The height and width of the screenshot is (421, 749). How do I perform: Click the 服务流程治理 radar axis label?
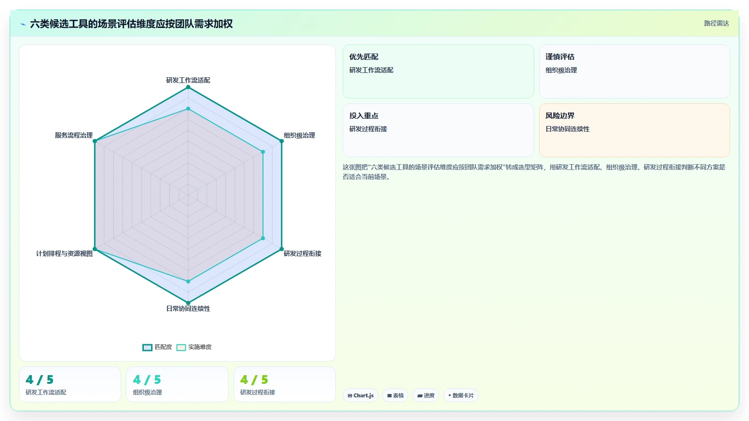click(73, 135)
